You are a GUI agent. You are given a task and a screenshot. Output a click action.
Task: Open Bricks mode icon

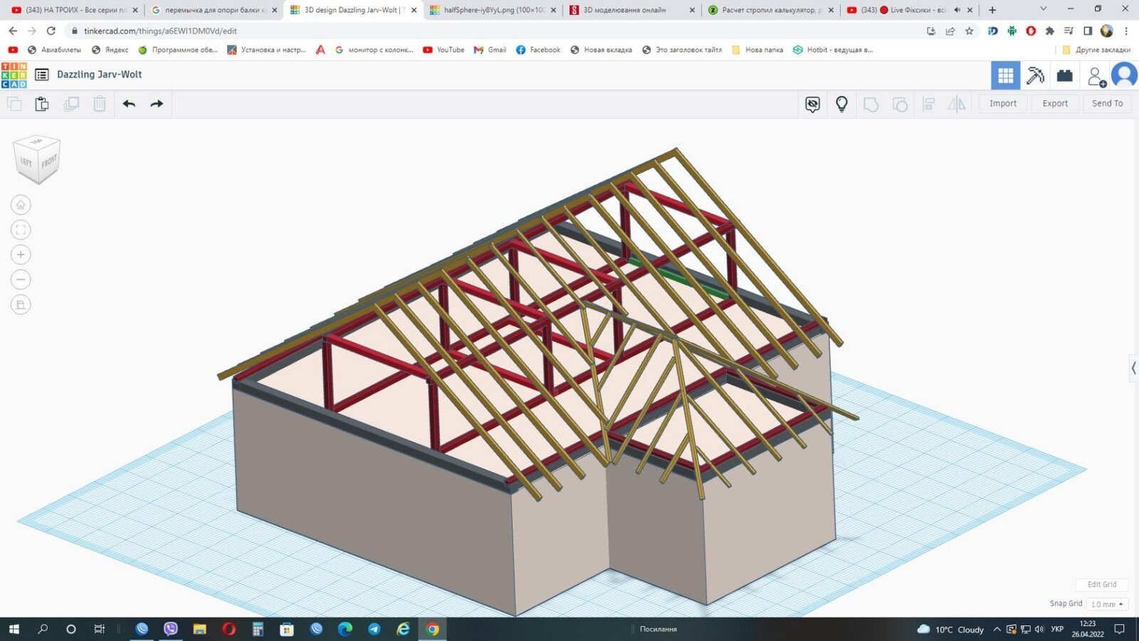coord(1064,75)
